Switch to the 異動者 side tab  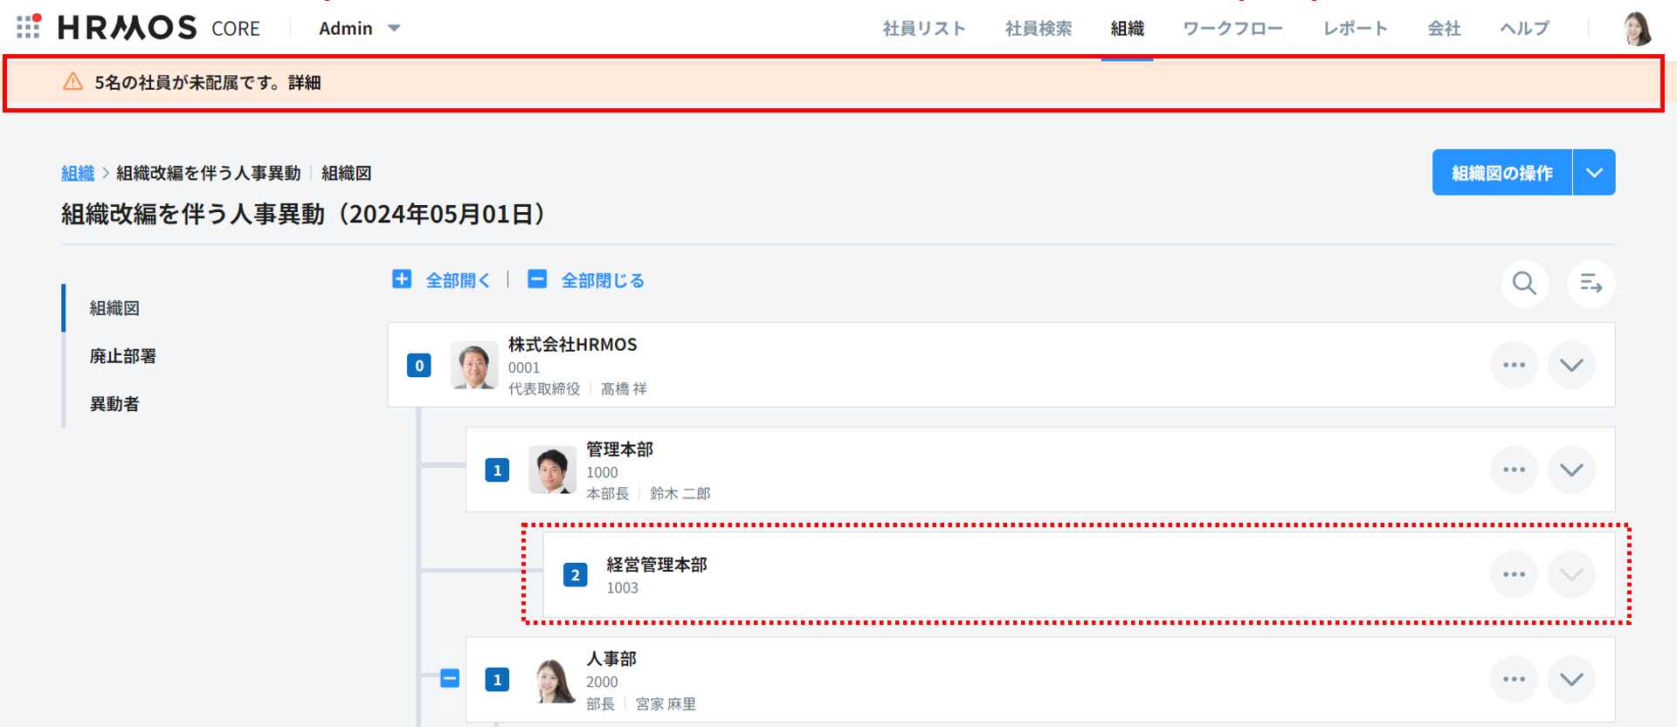pyautogui.click(x=114, y=404)
